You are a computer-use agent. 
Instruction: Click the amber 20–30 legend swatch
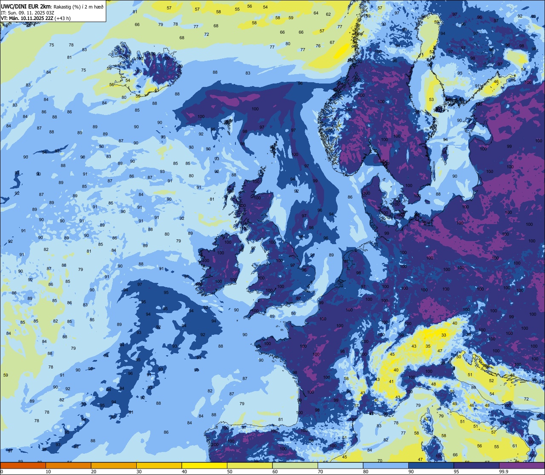pyautogui.click(x=114, y=465)
